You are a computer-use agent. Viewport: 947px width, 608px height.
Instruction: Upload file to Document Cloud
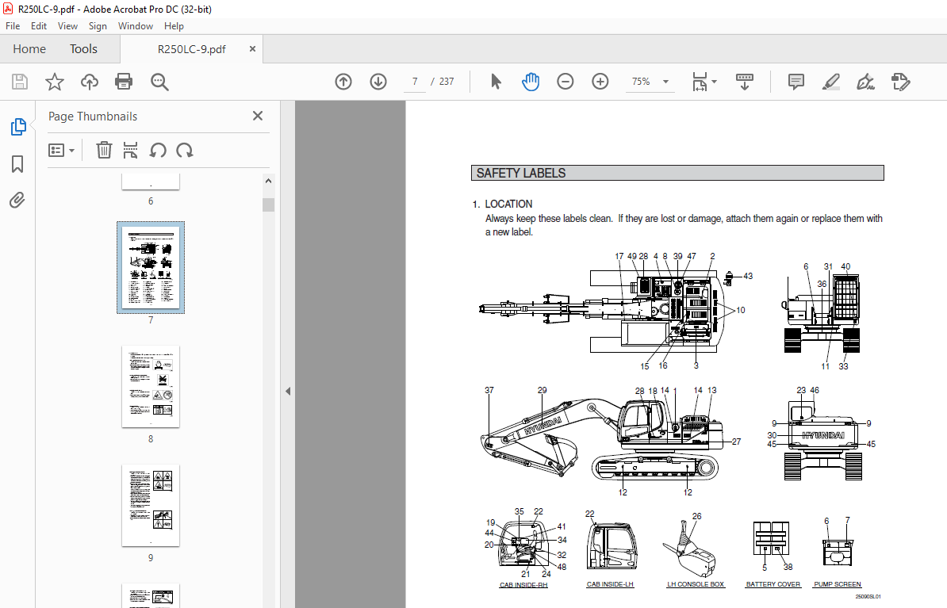tap(90, 82)
